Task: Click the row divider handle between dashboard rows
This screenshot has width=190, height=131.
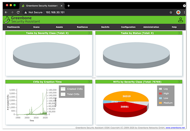Action: pos(94,78)
